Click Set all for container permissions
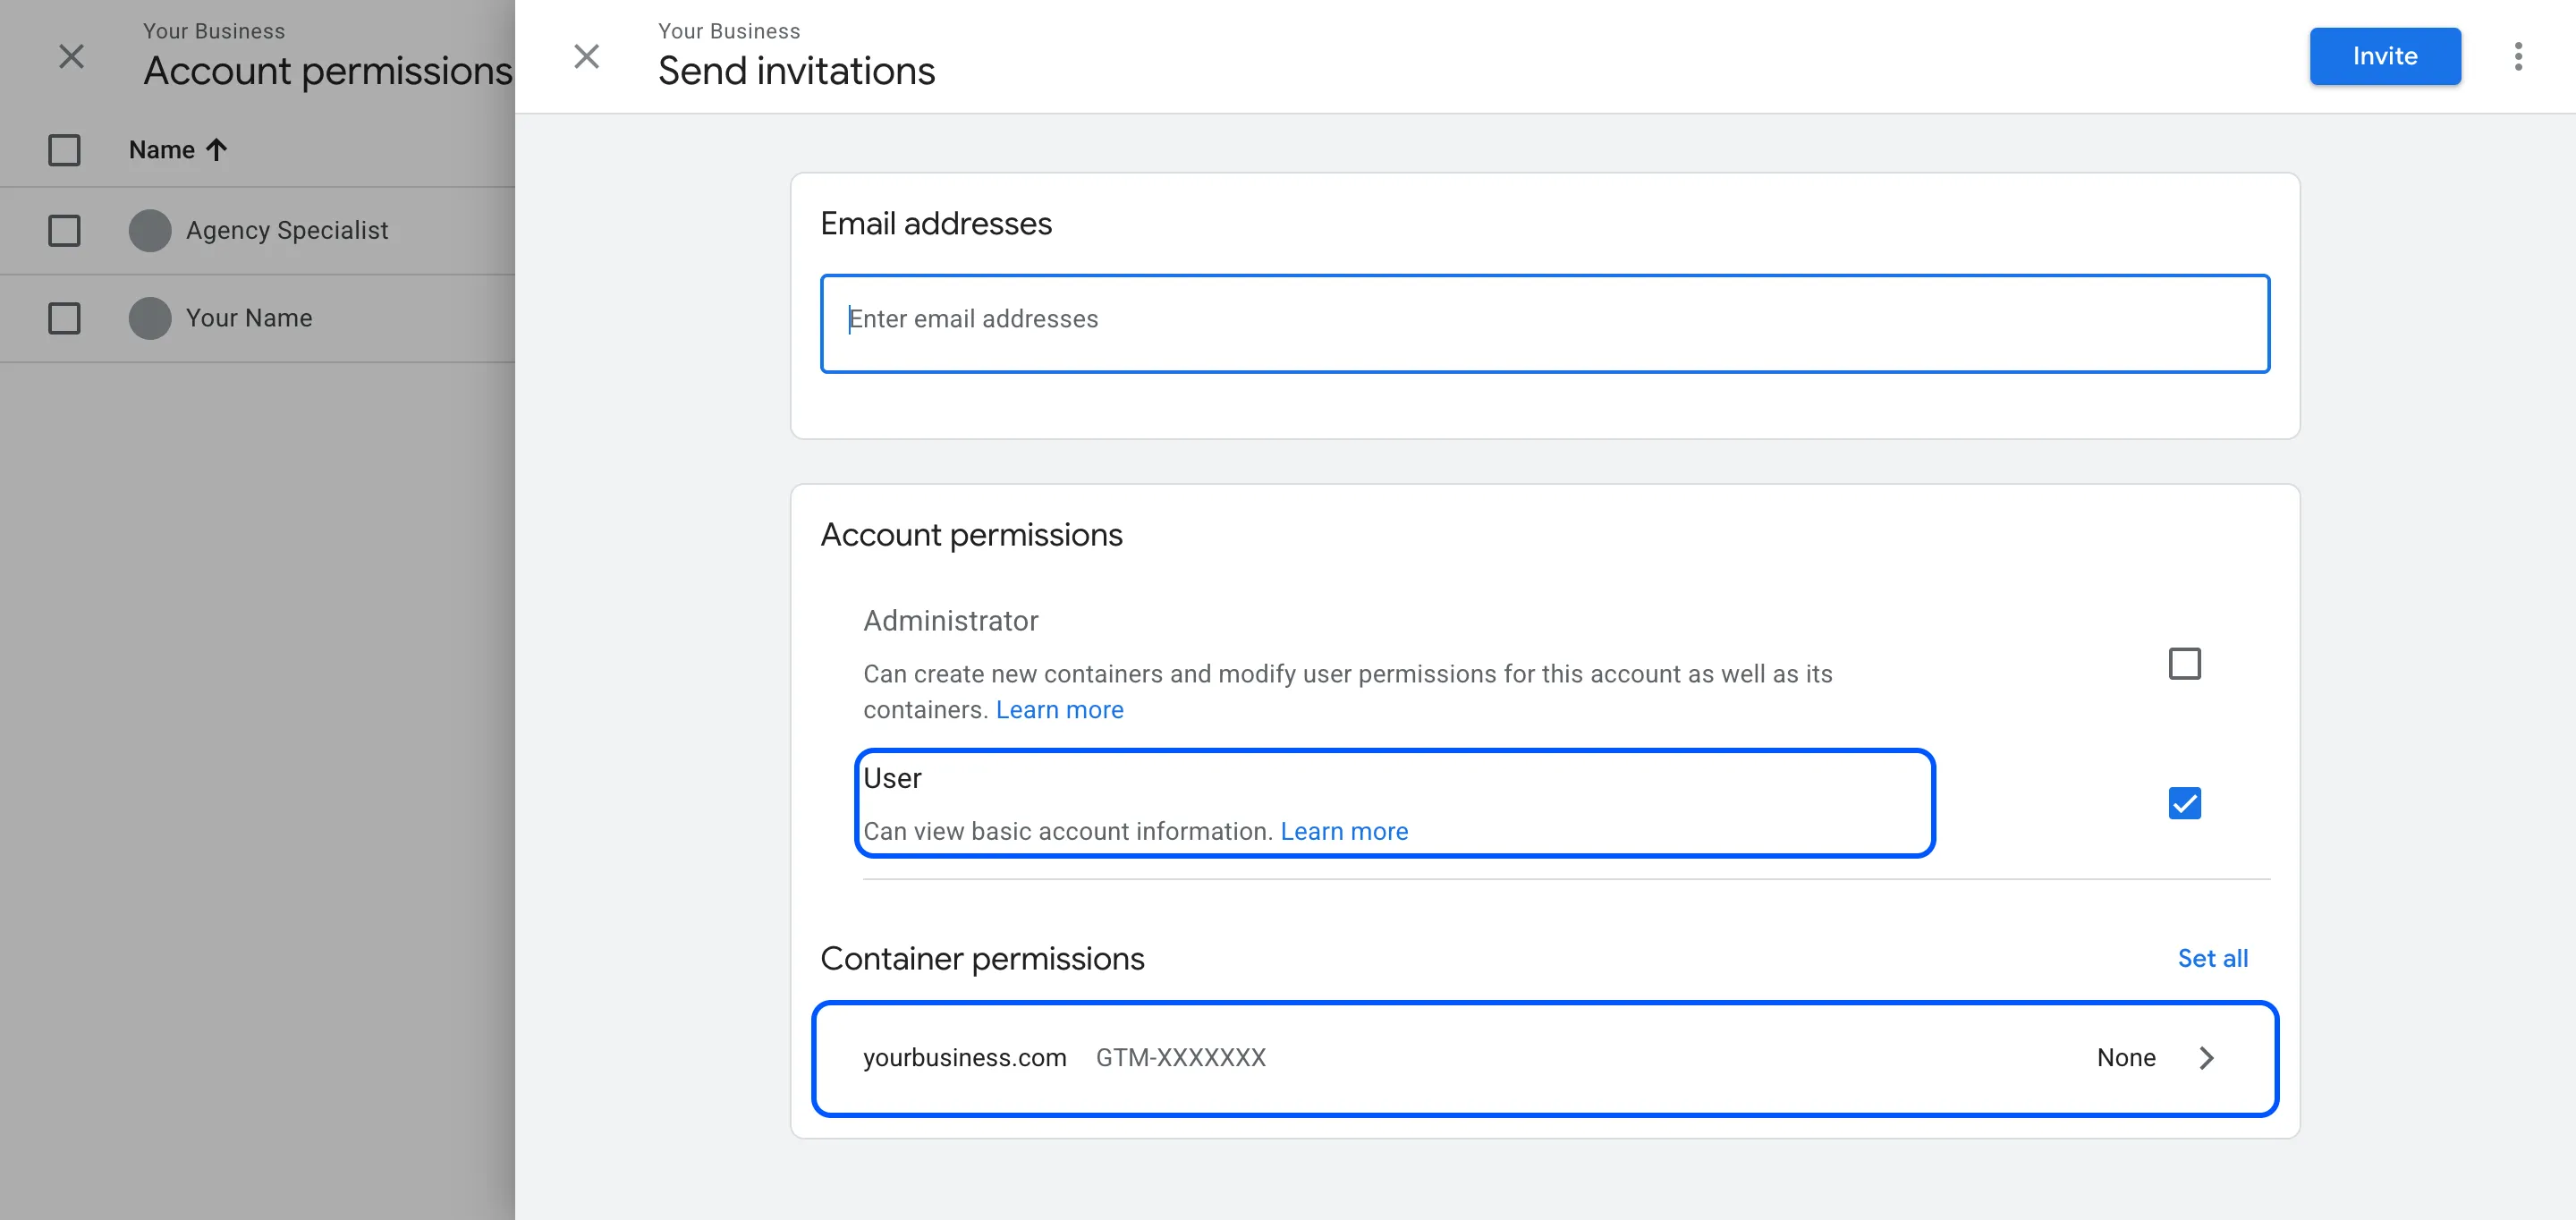The height and width of the screenshot is (1220, 2576). pos(2212,958)
